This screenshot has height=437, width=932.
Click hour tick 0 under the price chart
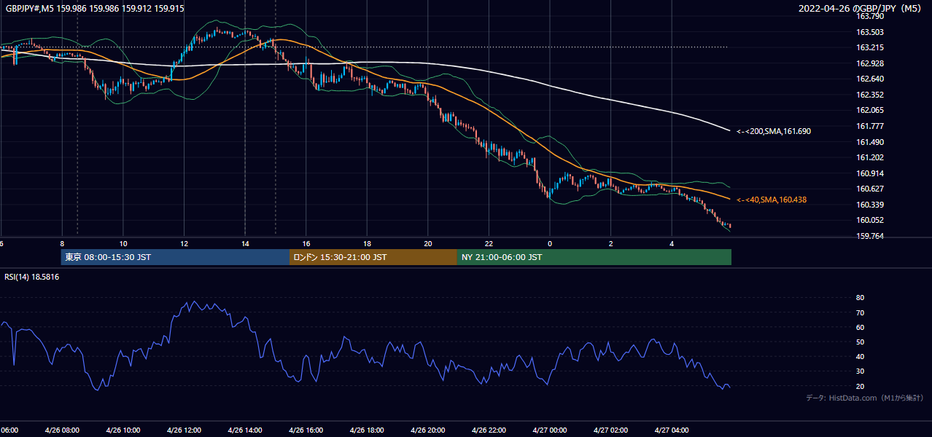click(x=550, y=243)
